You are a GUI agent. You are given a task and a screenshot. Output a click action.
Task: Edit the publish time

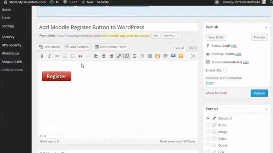246,62
